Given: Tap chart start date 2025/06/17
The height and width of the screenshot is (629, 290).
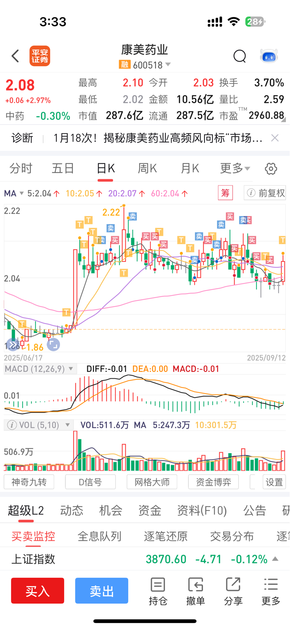Looking at the screenshot, I should [23, 358].
